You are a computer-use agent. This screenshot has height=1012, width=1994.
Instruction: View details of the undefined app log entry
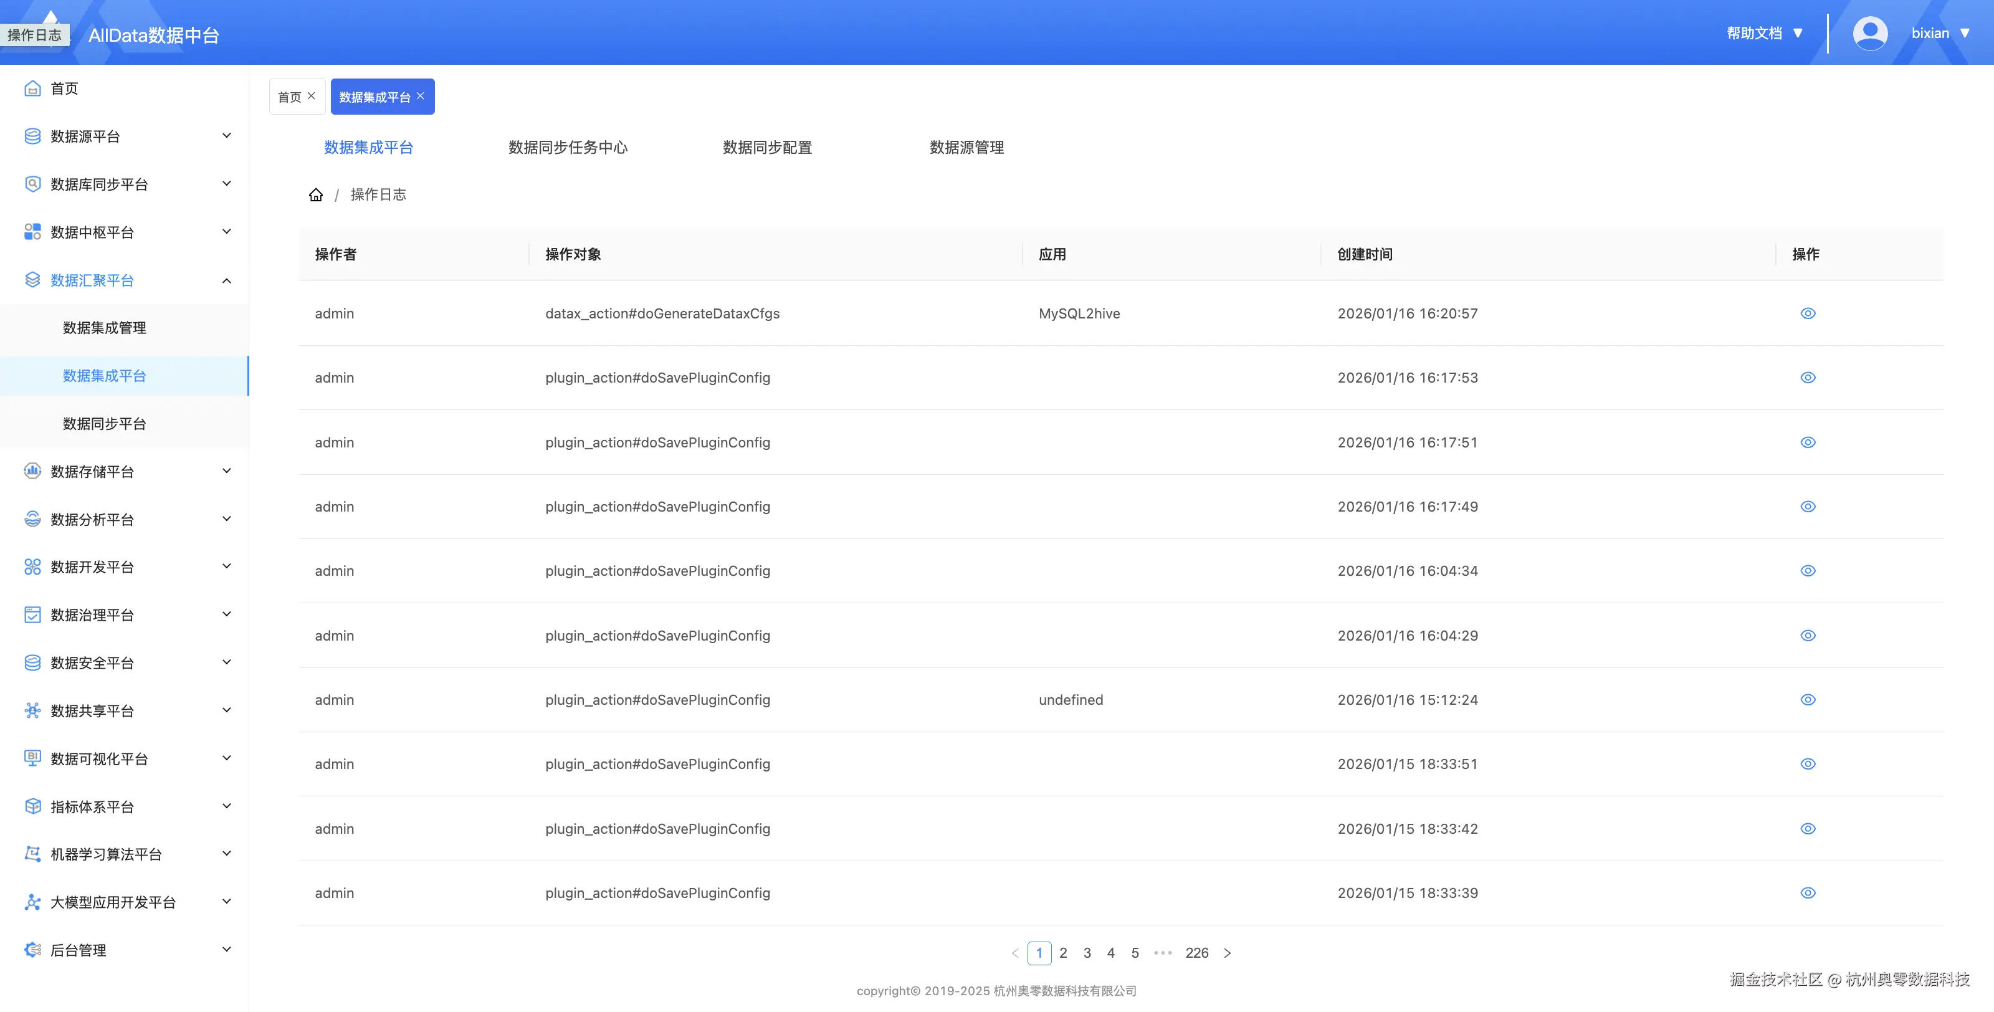tap(1808, 699)
